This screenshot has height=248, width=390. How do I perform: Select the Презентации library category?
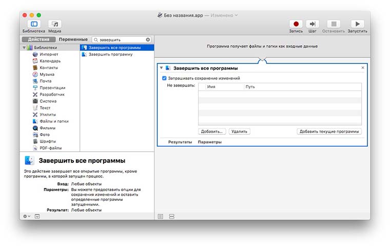52,88
